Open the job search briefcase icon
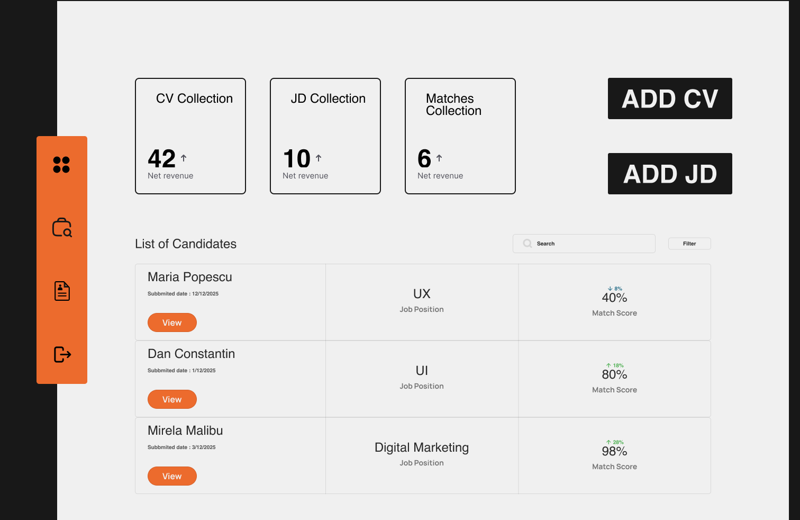The height and width of the screenshot is (520, 800). (x=62, y=227)
